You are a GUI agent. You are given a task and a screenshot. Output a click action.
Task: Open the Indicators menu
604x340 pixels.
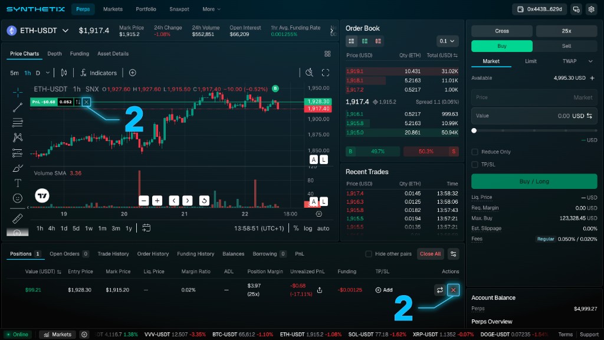pyautogui.click(x=99, y=73)
